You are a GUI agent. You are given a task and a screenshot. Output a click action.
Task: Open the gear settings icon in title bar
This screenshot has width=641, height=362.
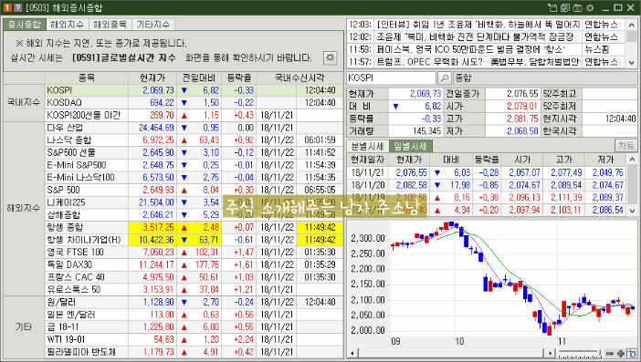tap(590, 8)
